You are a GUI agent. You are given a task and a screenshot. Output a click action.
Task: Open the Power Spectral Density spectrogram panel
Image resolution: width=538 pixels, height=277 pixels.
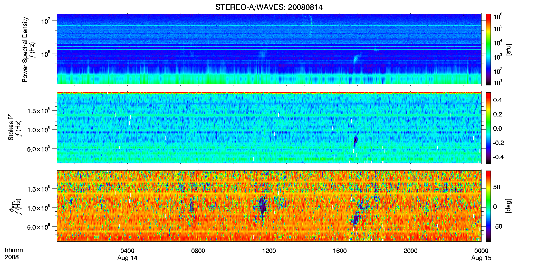point(269,49)
